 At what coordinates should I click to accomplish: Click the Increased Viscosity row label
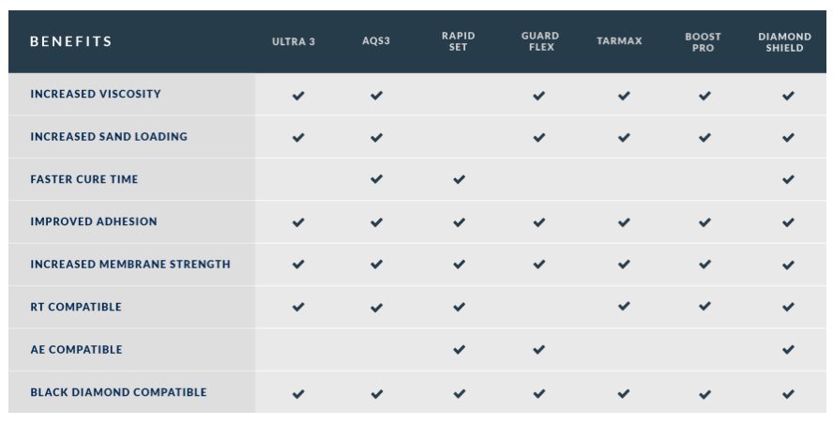coord(96,94)
